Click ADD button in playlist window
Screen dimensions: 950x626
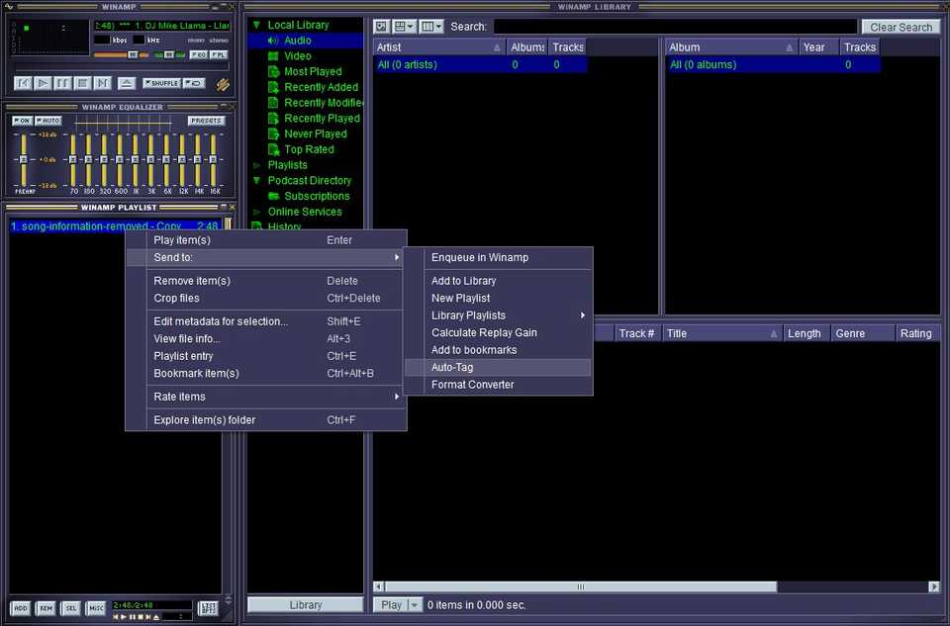coord(20,608)
